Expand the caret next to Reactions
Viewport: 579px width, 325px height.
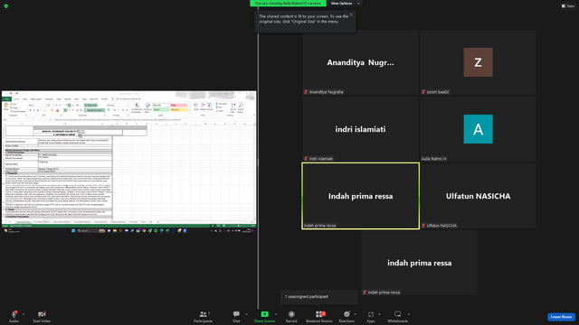tap(356, 314)
